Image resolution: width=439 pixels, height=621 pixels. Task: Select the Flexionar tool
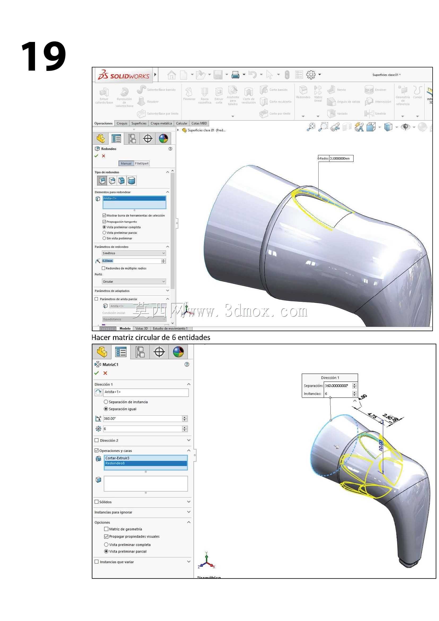[x=189, y=94]
